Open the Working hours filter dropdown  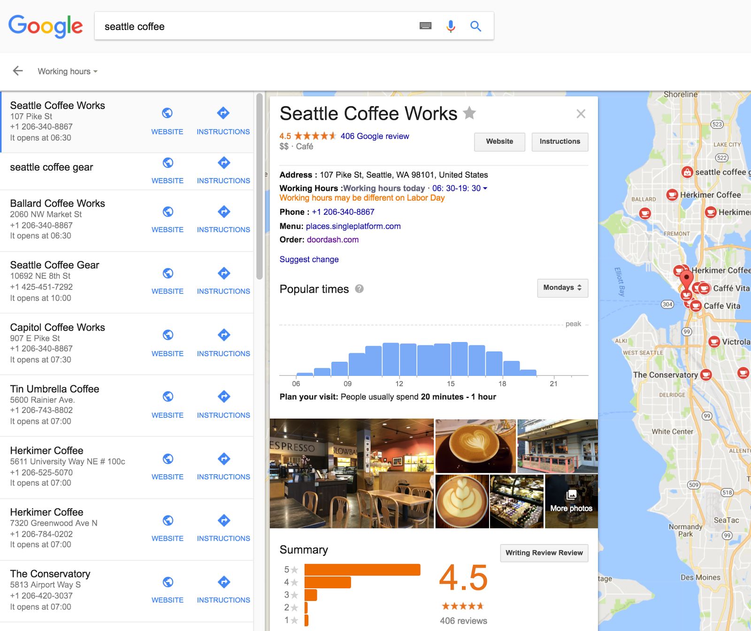pos(67,71)
